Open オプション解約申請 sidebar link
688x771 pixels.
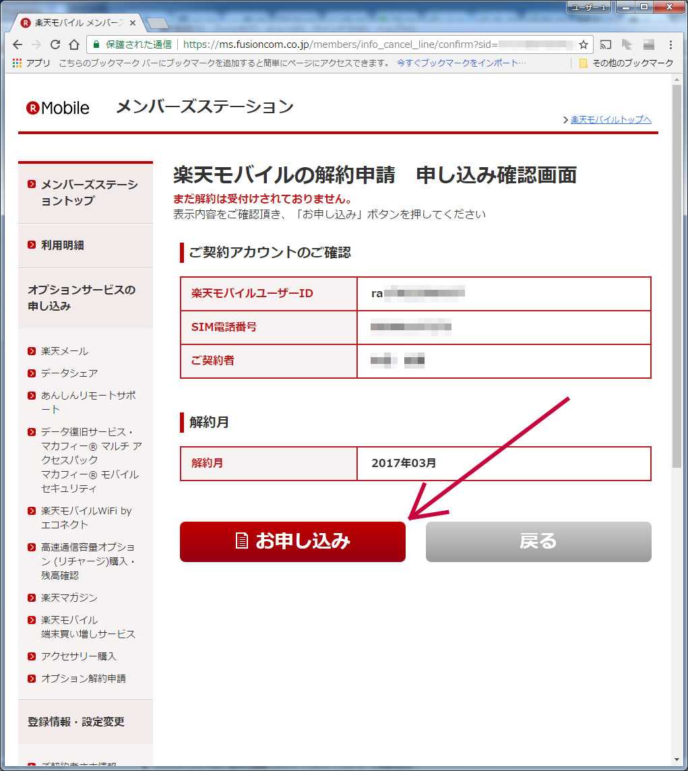click(83, 678)
